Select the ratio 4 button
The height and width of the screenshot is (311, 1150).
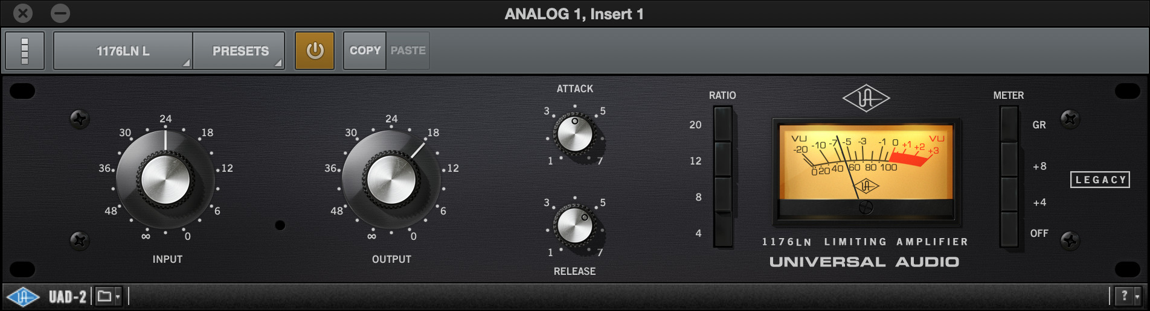(723, 230)
